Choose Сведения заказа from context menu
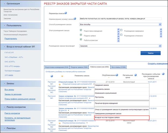The height and width of the screenshot is (133, 168). [x=122, y=85]
